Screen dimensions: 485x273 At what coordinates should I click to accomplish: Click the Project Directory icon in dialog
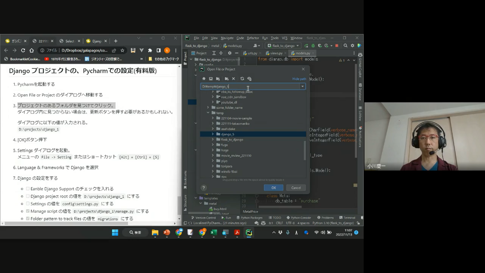tap(218, 79)
